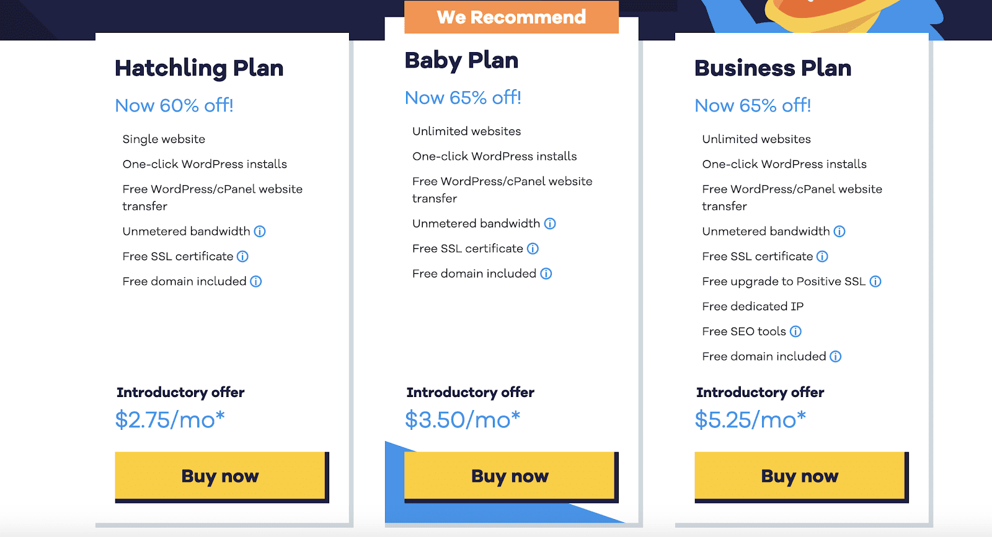Click the Now 65% off text on Baby Plan
The height and width of the screenshot is (537, 992).
pos(463,97)
